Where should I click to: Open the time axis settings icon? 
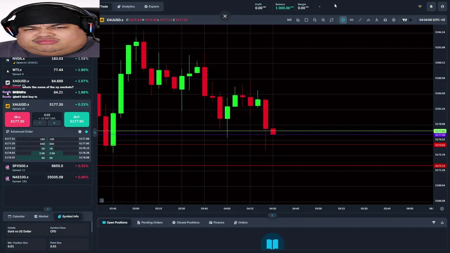coord(442,209)
